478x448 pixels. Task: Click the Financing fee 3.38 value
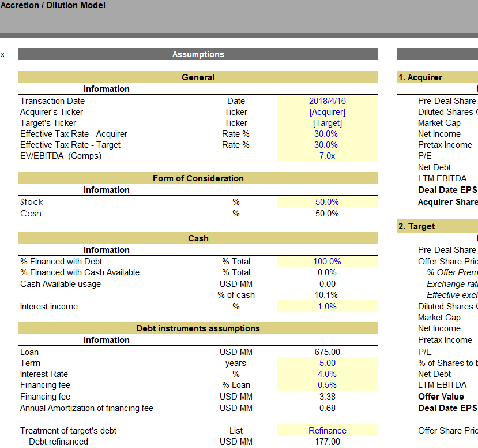[x=327, y=397]
